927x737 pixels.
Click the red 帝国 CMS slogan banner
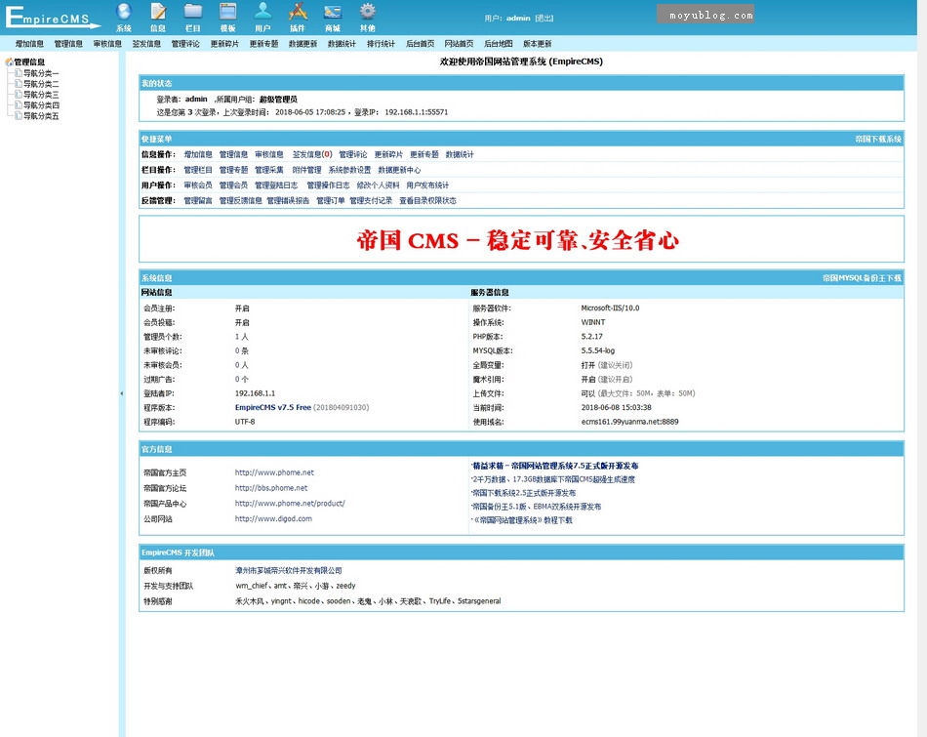click(x=518, y=240)
